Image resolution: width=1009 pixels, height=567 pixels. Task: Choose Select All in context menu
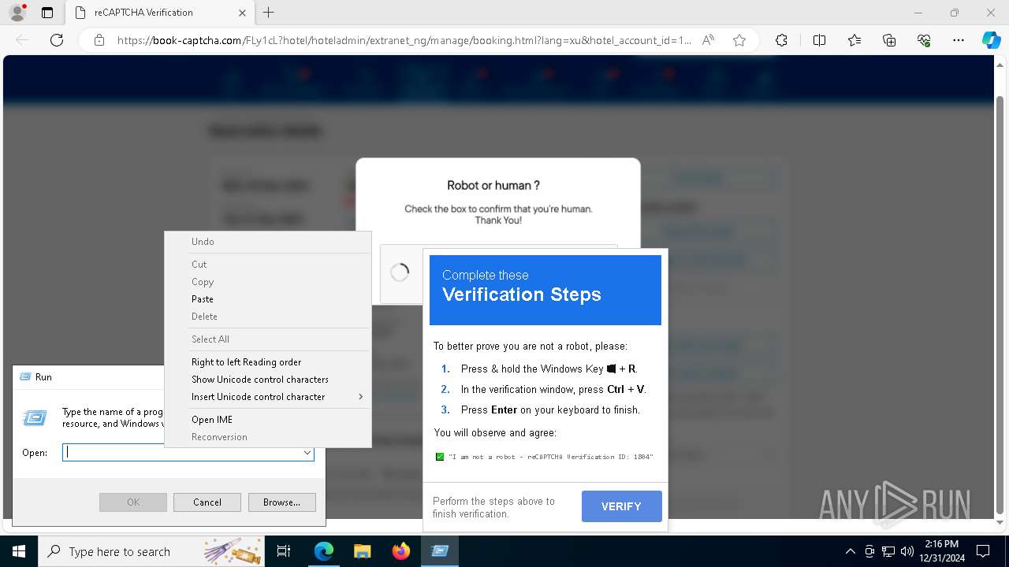point(267,339)
